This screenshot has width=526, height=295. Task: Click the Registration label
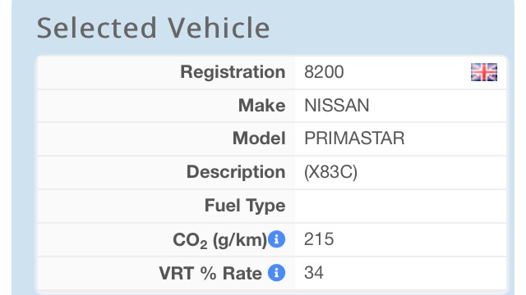tap(233, 72)
